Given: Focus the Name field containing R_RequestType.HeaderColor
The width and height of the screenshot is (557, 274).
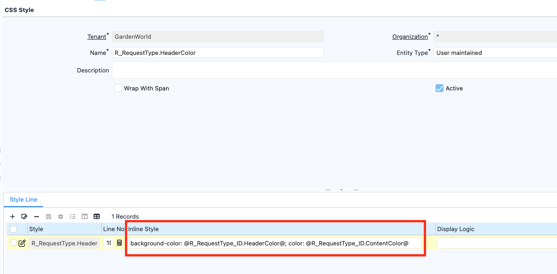Looking at the screenshot, I should (218, 53).
